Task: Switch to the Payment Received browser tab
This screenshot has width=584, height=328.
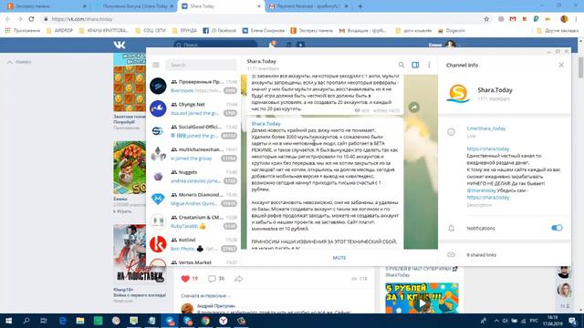Action: click(308, 6)
